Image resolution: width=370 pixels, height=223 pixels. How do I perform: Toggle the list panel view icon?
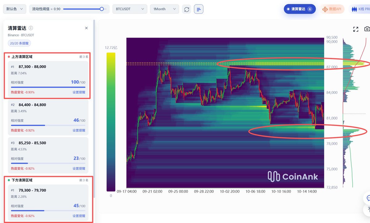(x=199, y=9)
